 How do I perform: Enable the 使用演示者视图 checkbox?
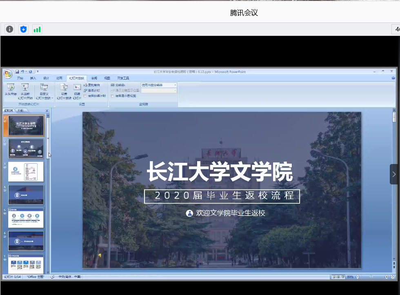pyautogui.click(x=112, y=96)
